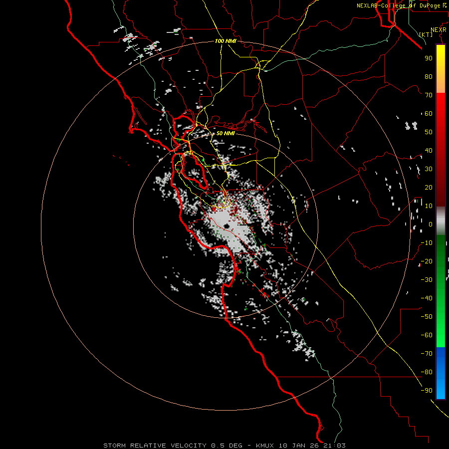Select the 80 value on velocity scale
The width and height of the screenshot is (449, 449).
point(429,77)
